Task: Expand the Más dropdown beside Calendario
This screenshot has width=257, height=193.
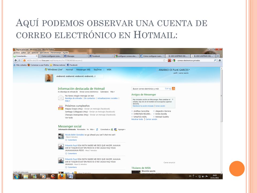Action: click(x=112, y=92)
